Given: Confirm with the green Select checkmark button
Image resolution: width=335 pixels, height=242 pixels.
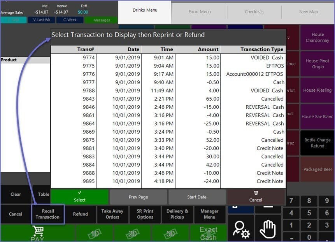Looking at the screenshot, I should pyautogui.click(x=80, y=197).
